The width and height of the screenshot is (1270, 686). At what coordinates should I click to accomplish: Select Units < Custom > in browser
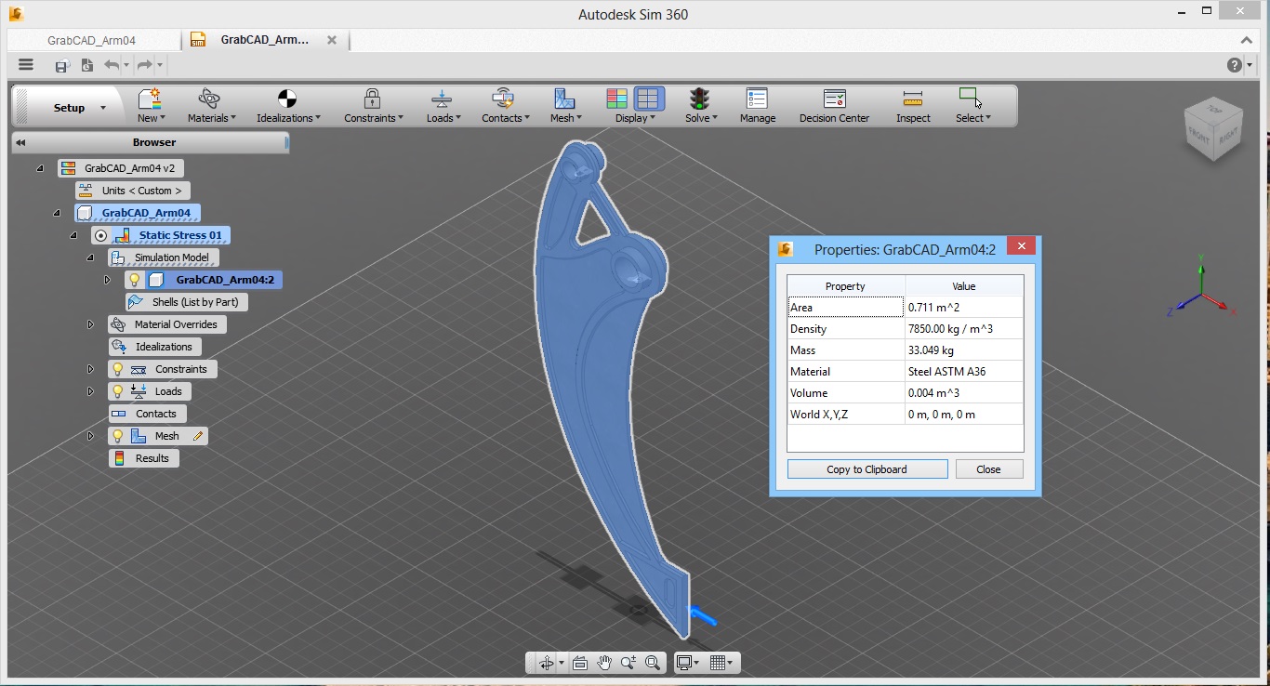133,191
